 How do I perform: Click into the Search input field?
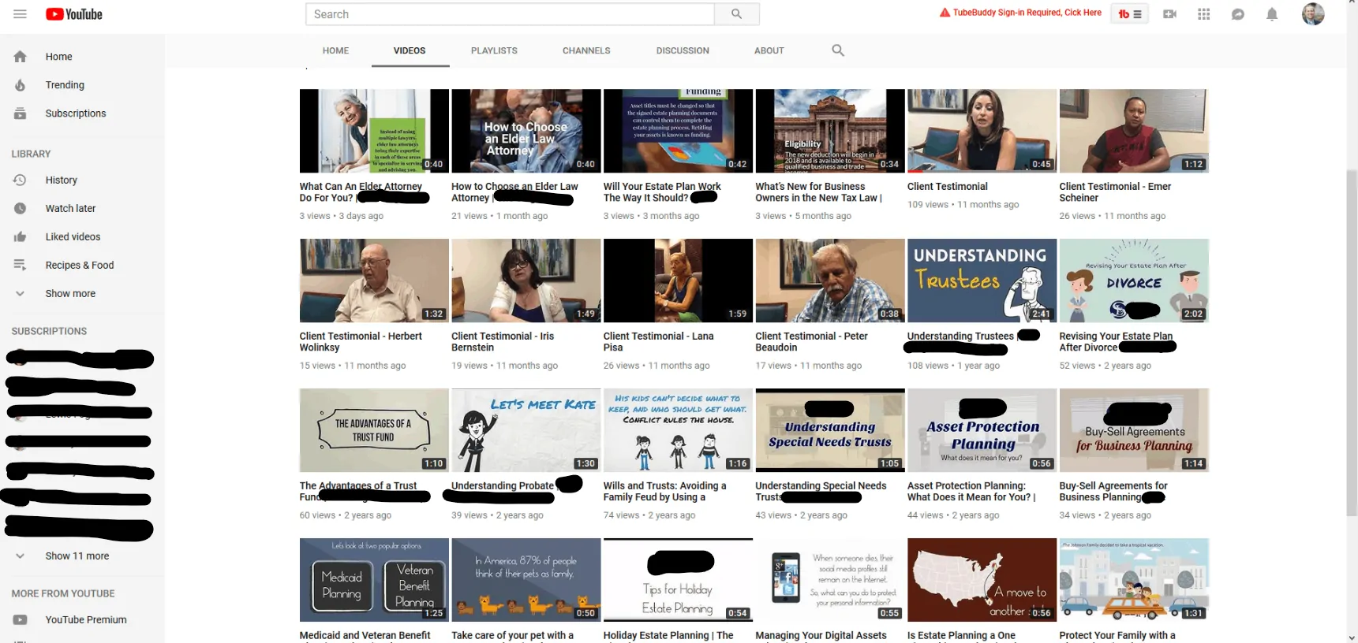[x=510, y=14]
